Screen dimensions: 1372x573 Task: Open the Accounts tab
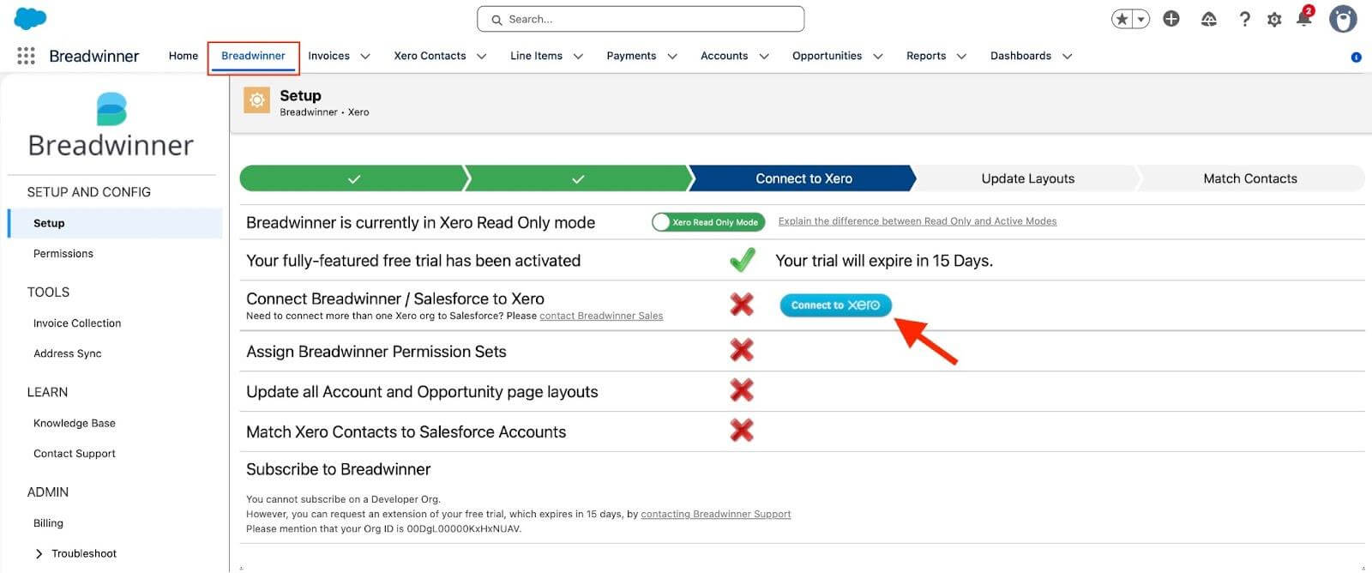(x=725, y=56)
